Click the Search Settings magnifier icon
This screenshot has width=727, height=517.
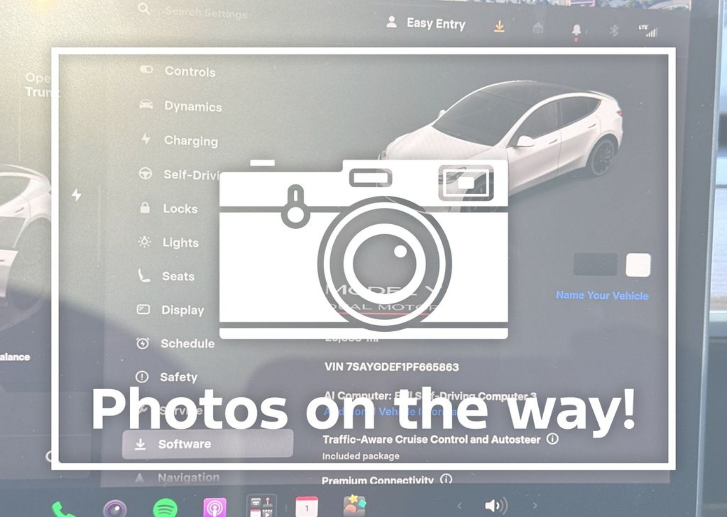pos(144,9)
